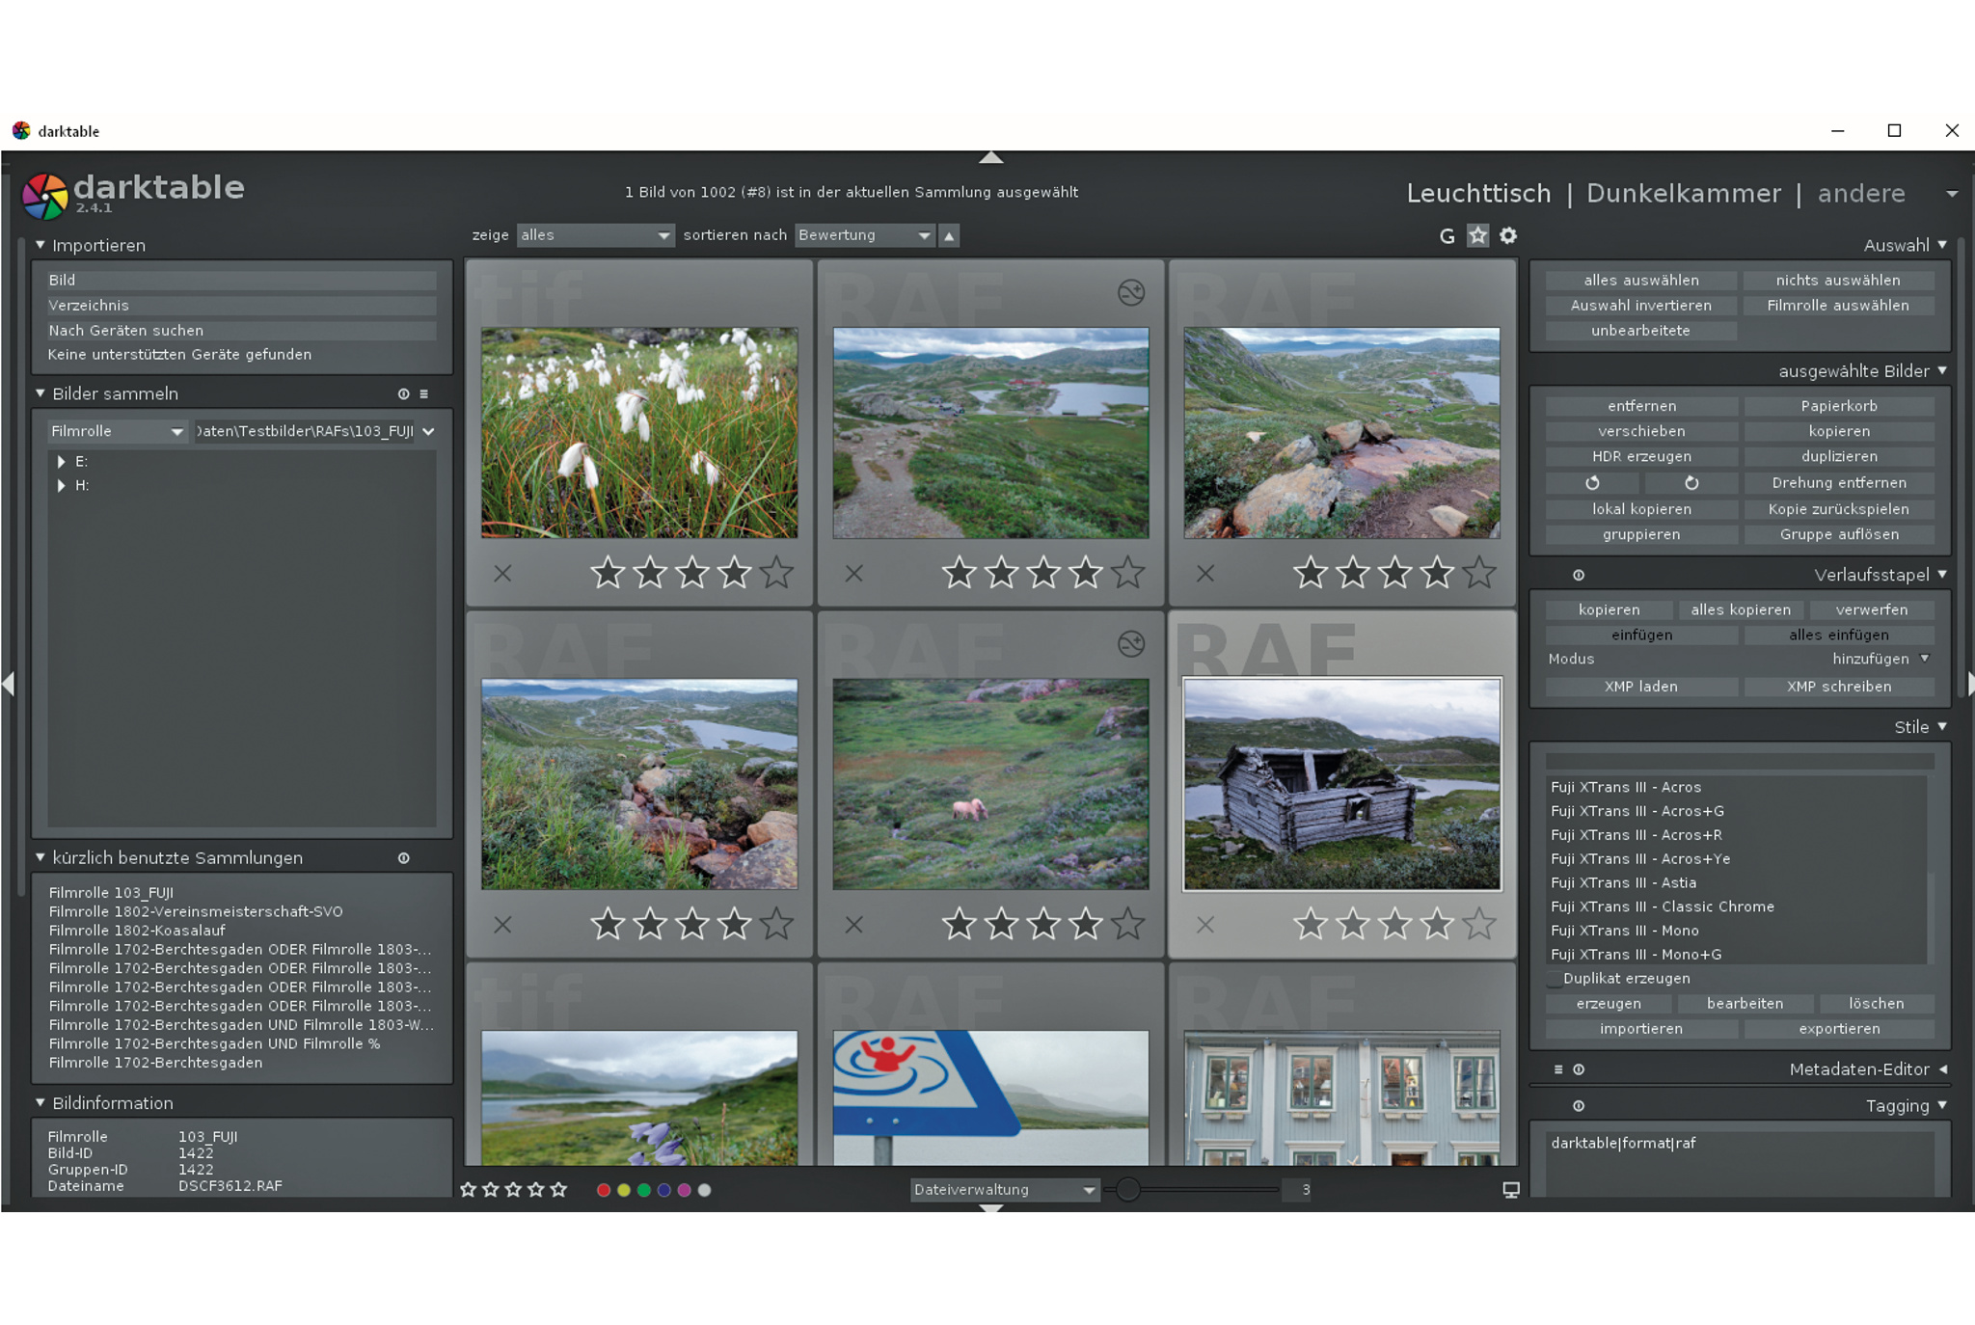Open the zeige alles filter dropdown
The image size is (1975, 1325).
[595, 235]
